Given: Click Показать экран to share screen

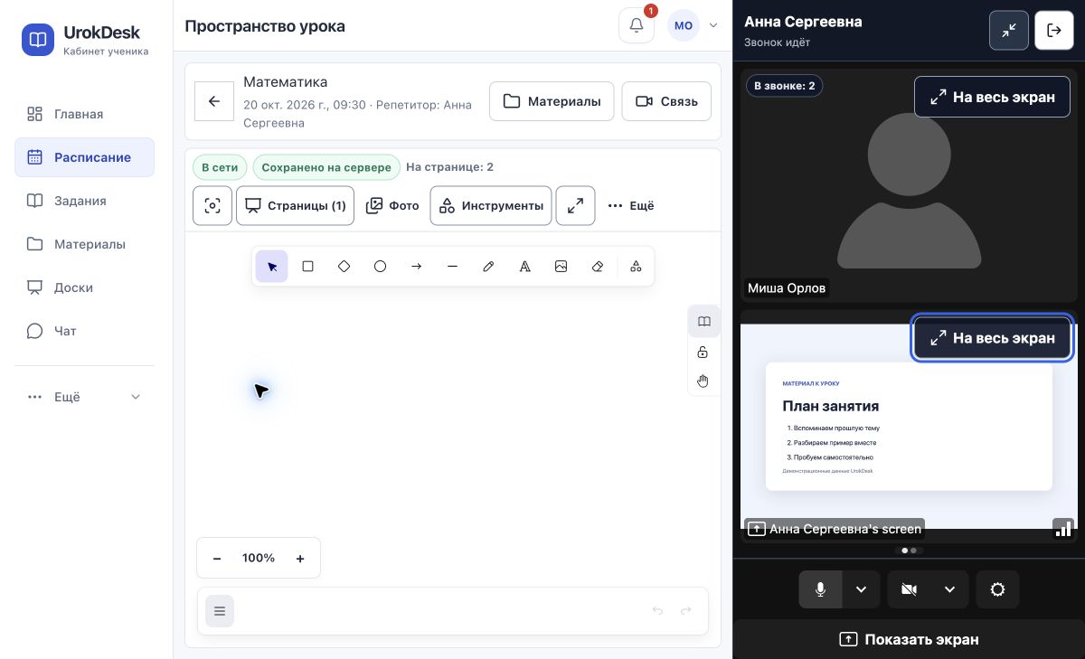Looking at the screenshot, I should (909, 639).
